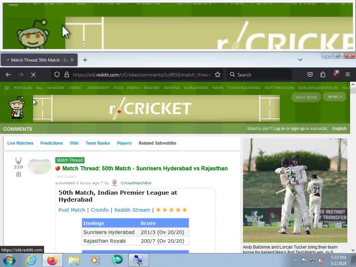Open TODAYILEARNED subreddit link
Image resolution: width=356 pixels, height=267 pixels.
click(x=244, y=88)
